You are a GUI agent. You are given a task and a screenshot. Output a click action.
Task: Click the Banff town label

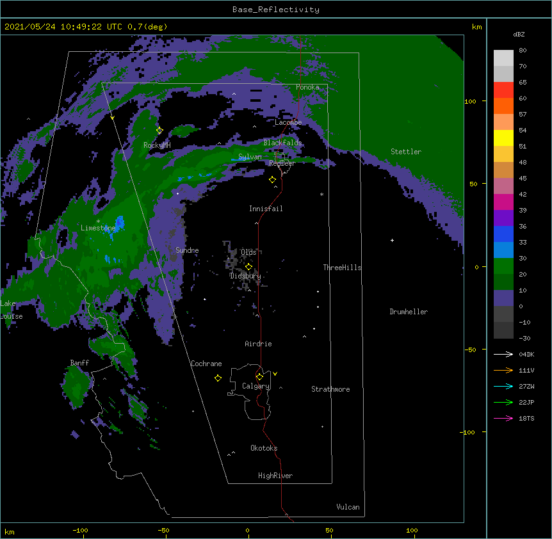79,363
